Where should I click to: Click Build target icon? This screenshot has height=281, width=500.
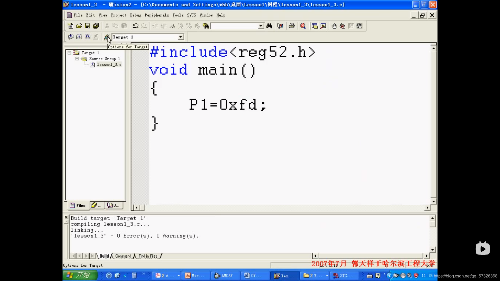point(79,37)
